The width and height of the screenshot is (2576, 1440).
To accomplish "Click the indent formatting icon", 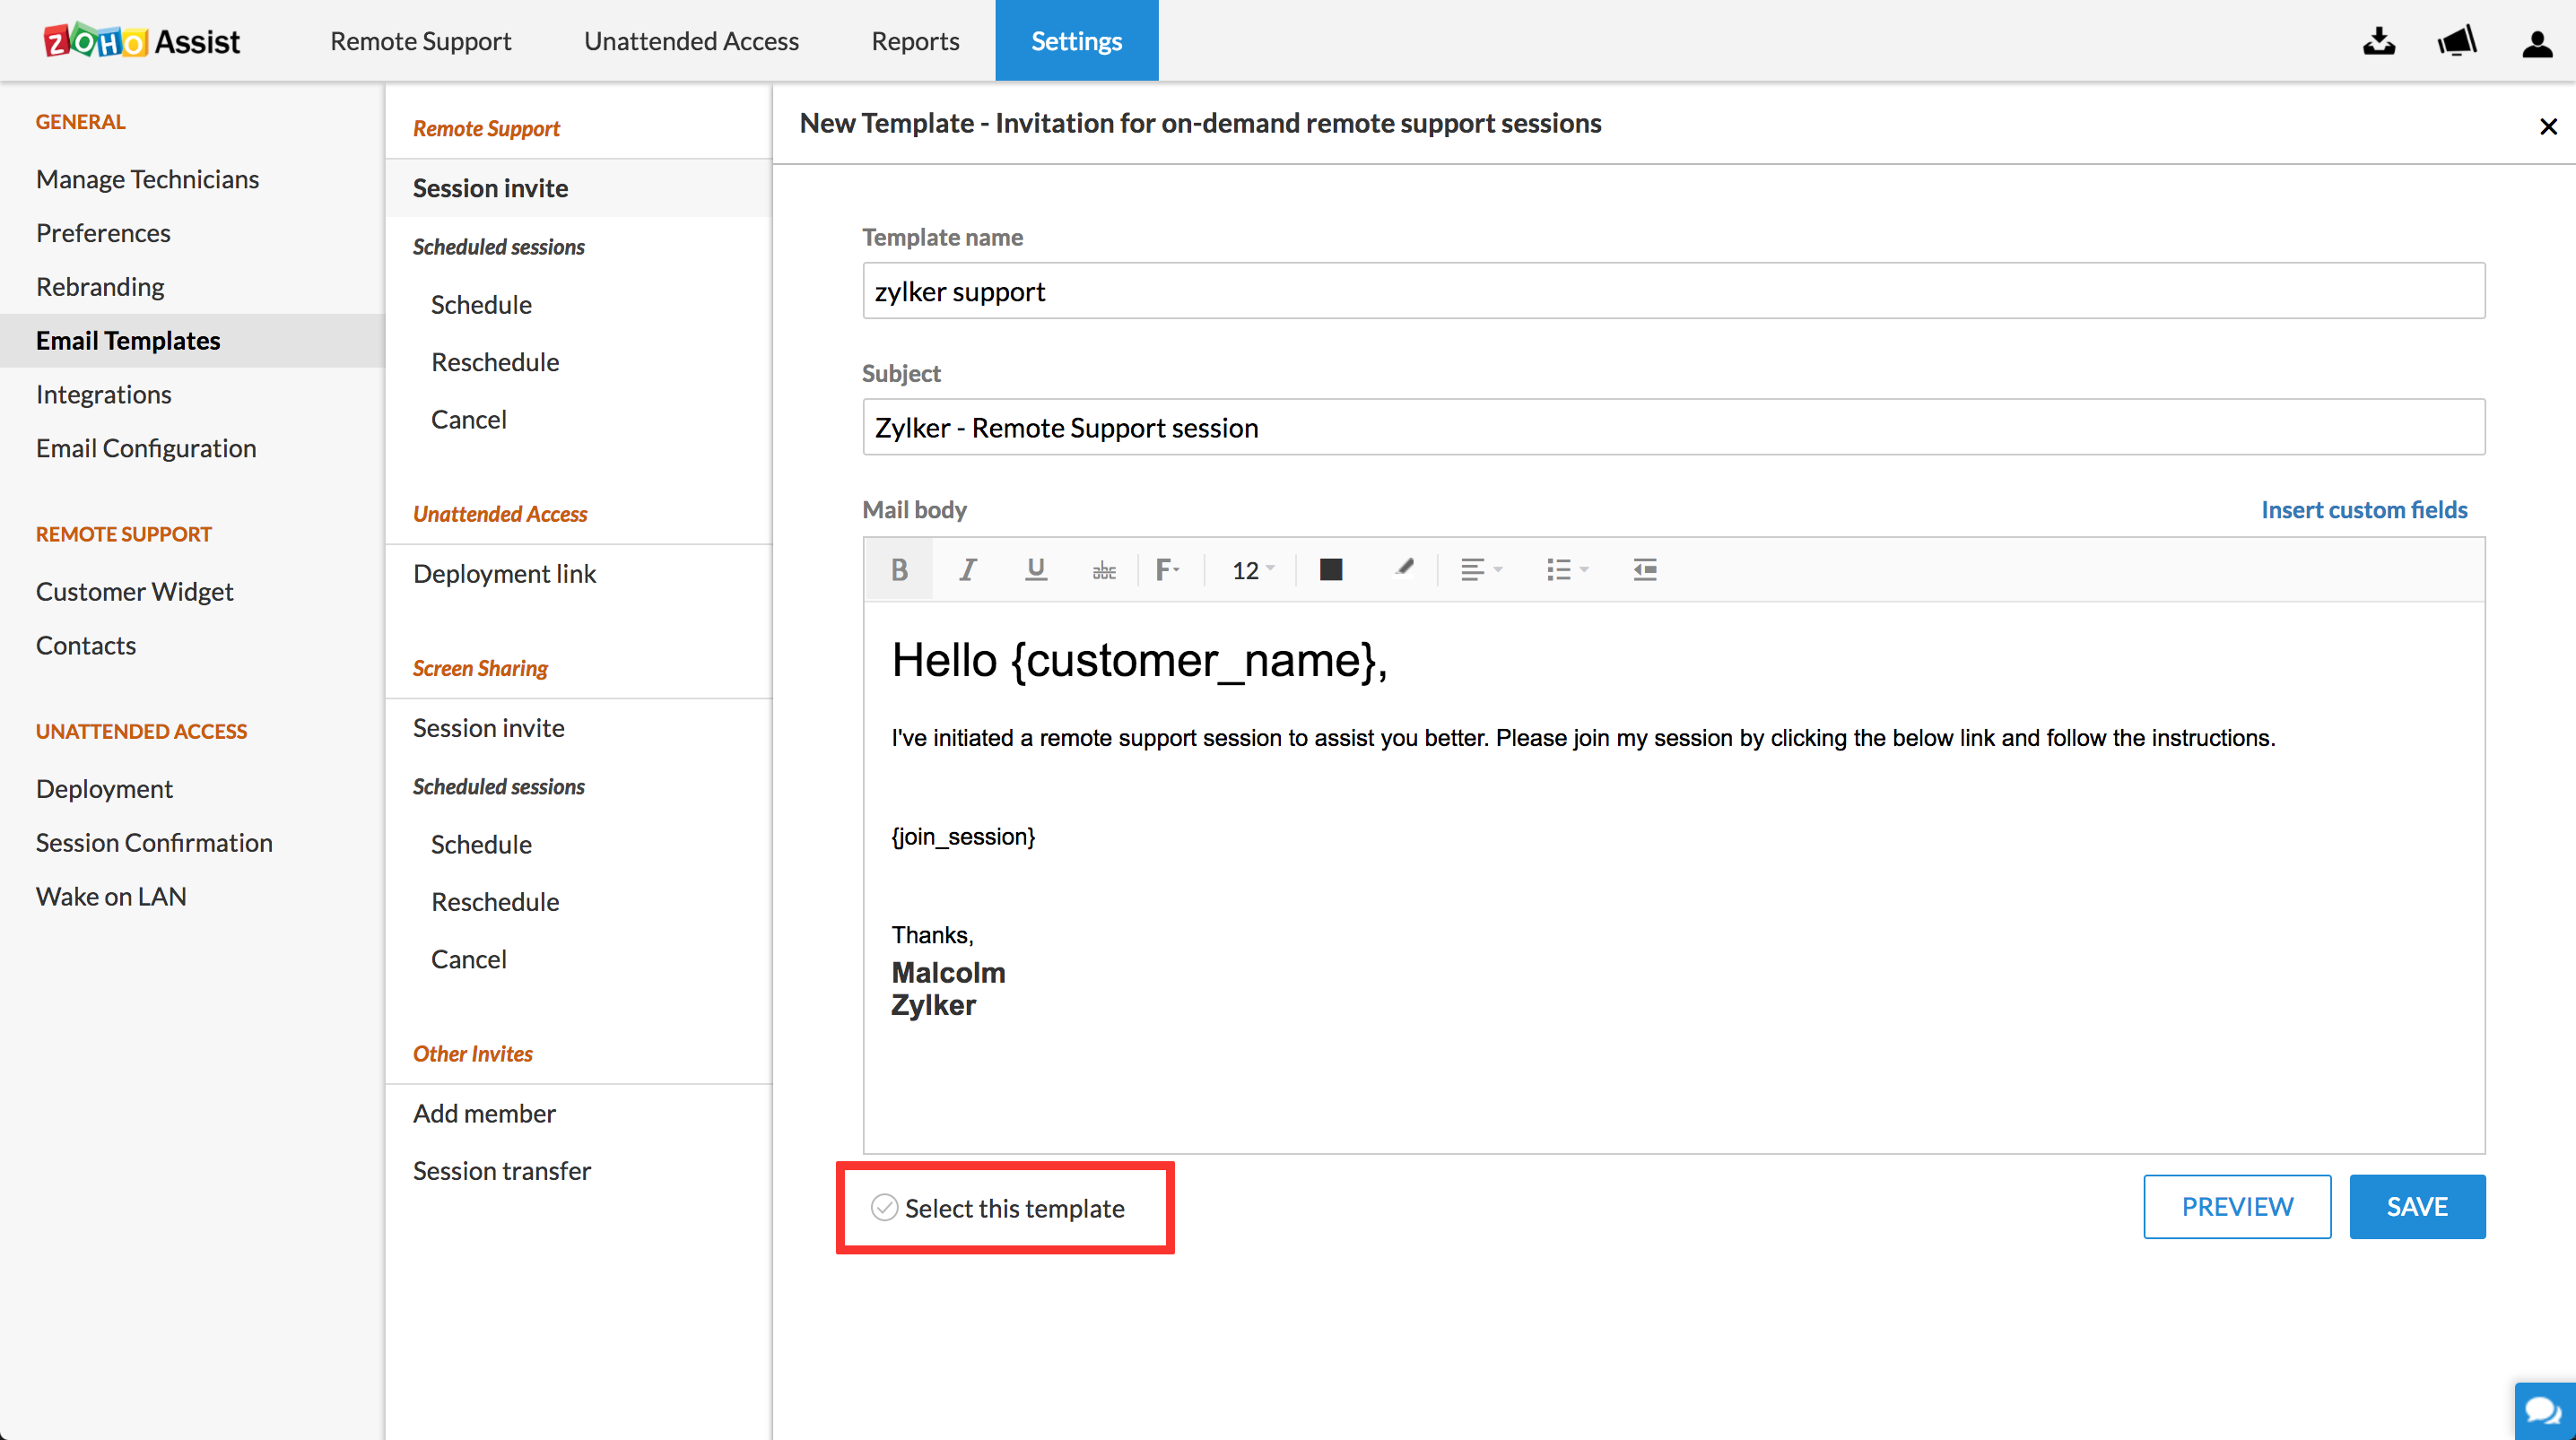I will click(x=1640, y=568).
